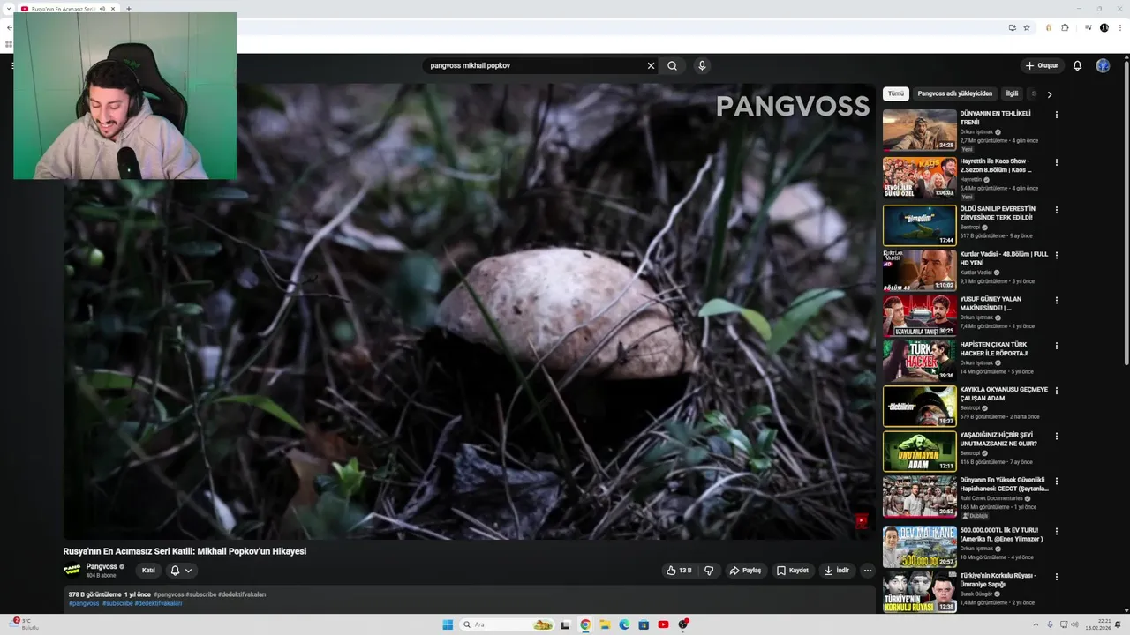Image resolution: width=1130 pixels, height=635 pixels.
Task: Open options for 500.000.000TL lik EV TURU video
Action: click(x=1056, y=531)
